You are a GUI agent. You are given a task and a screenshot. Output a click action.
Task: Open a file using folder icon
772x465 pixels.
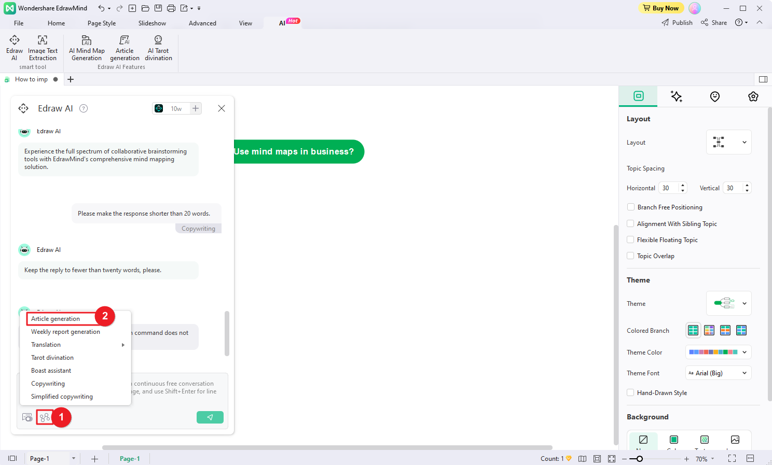145,8
